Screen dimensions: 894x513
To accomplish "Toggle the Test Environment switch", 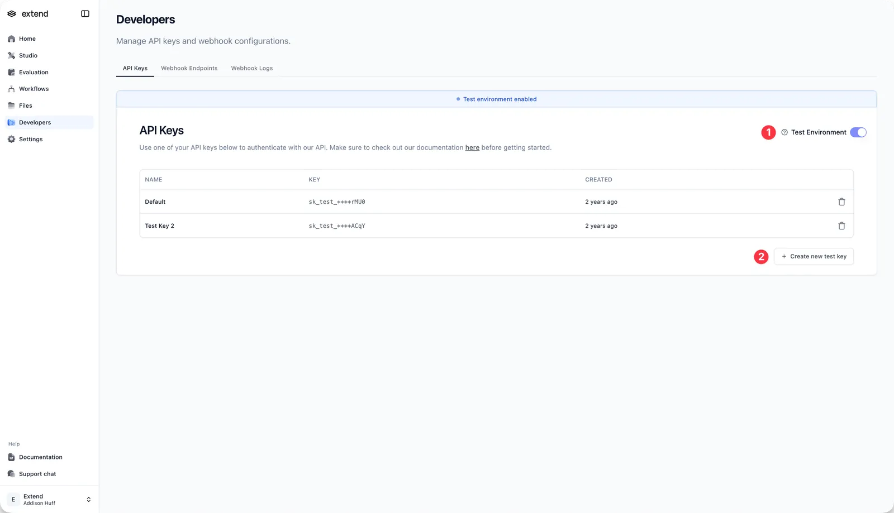I will 858,132.
